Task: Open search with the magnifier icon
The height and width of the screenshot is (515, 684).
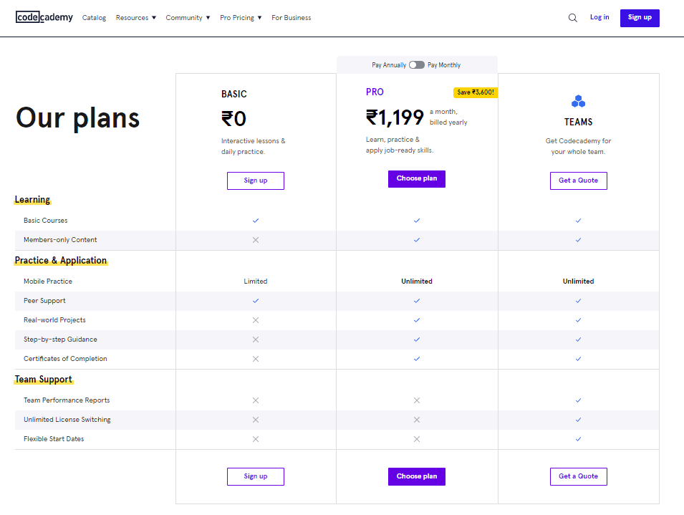Action: 572,18
